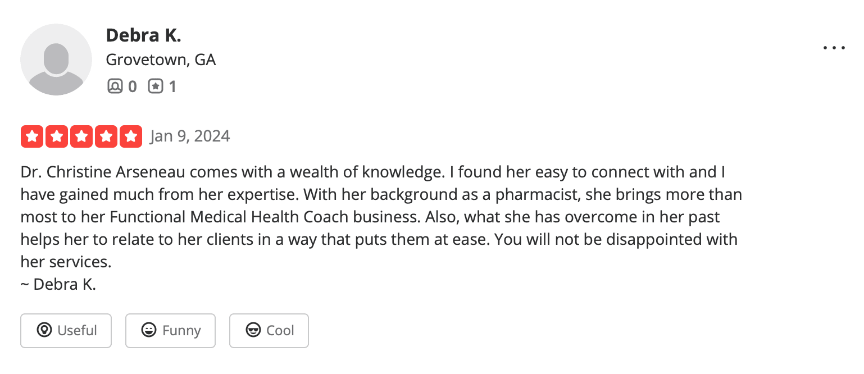Click the second red rating star
This screenshot has width=864, height=374.
tap(57, 136)
